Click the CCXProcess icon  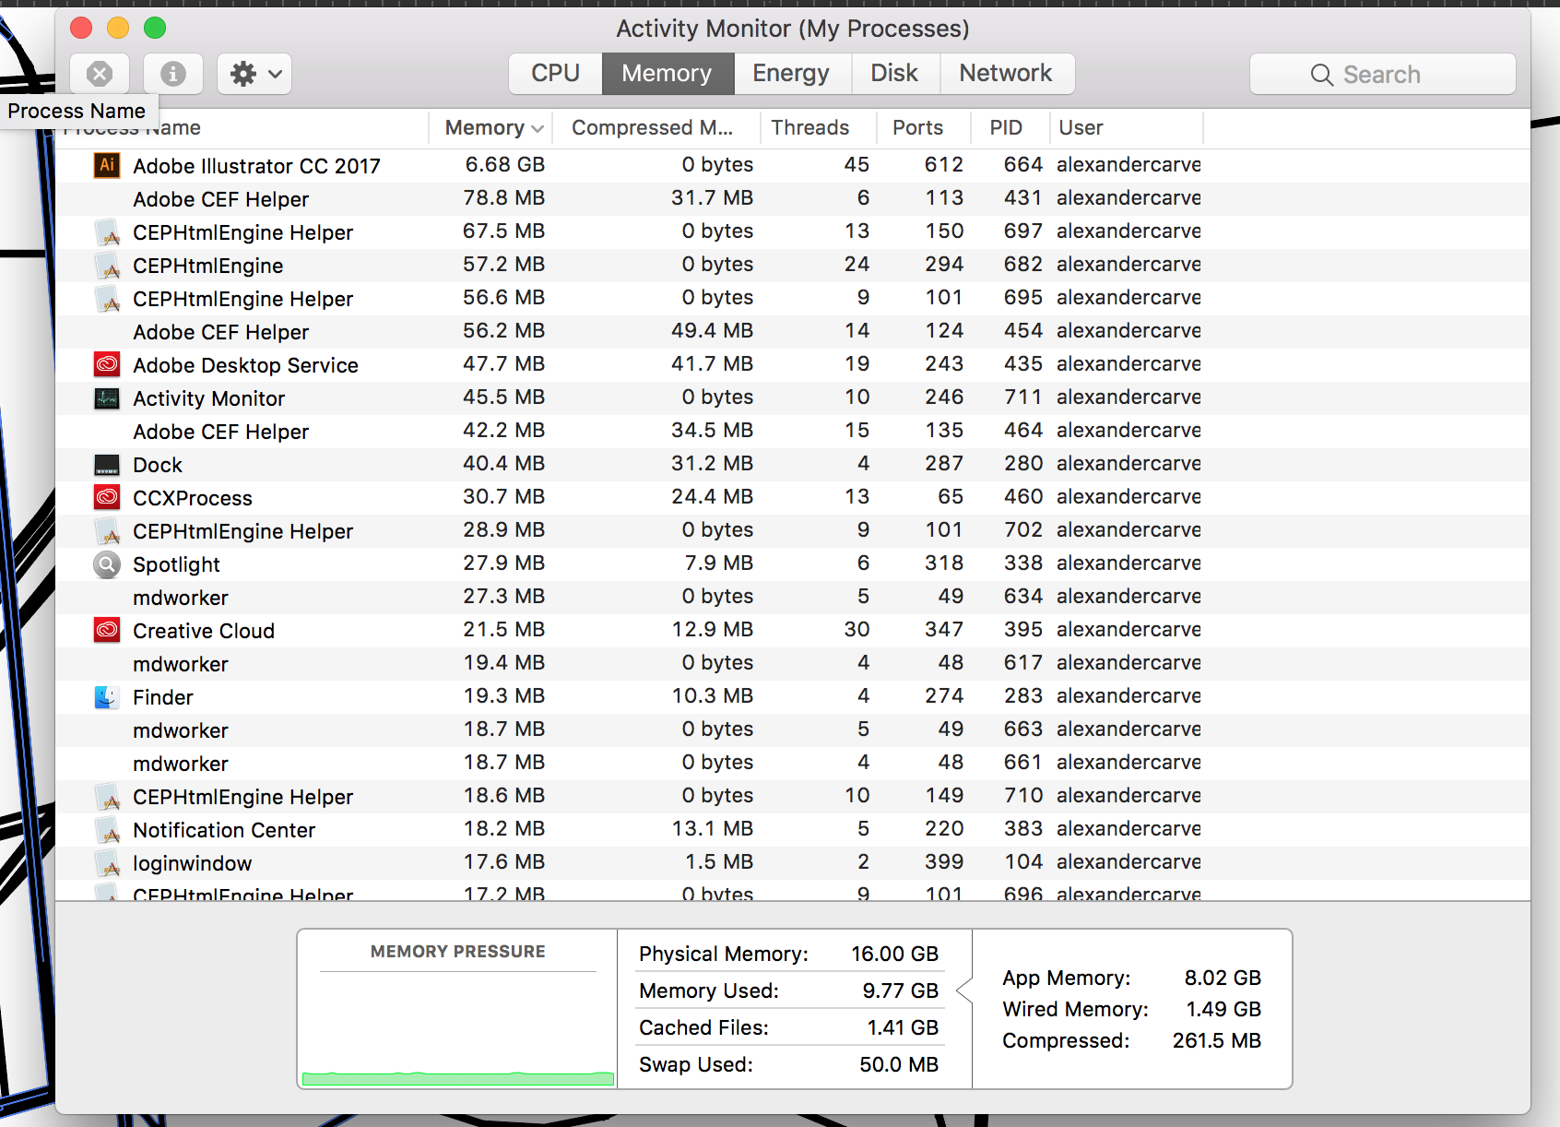pos(107,497)
